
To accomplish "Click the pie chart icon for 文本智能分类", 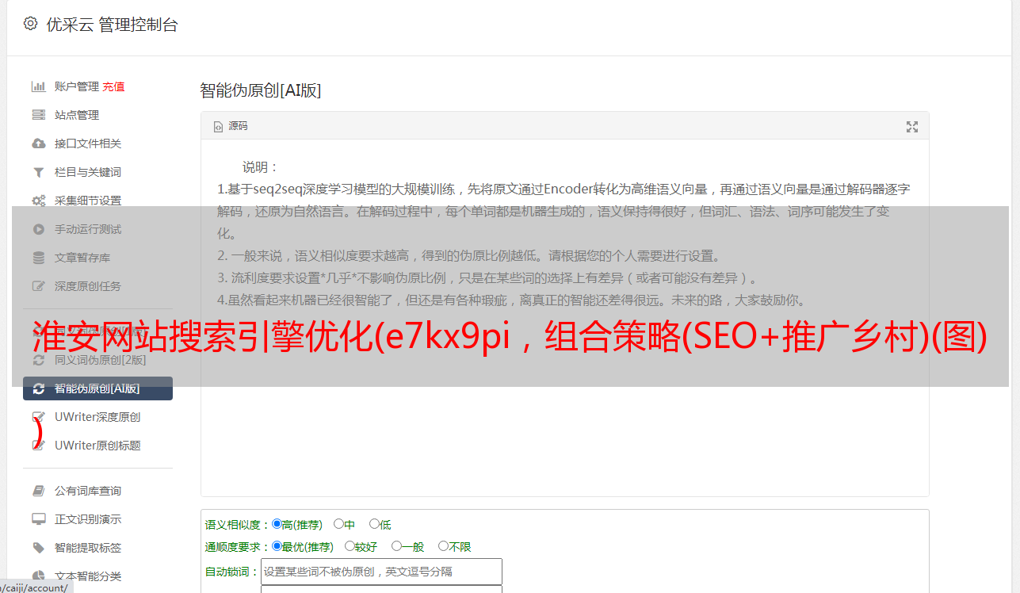I will point(38,576).
